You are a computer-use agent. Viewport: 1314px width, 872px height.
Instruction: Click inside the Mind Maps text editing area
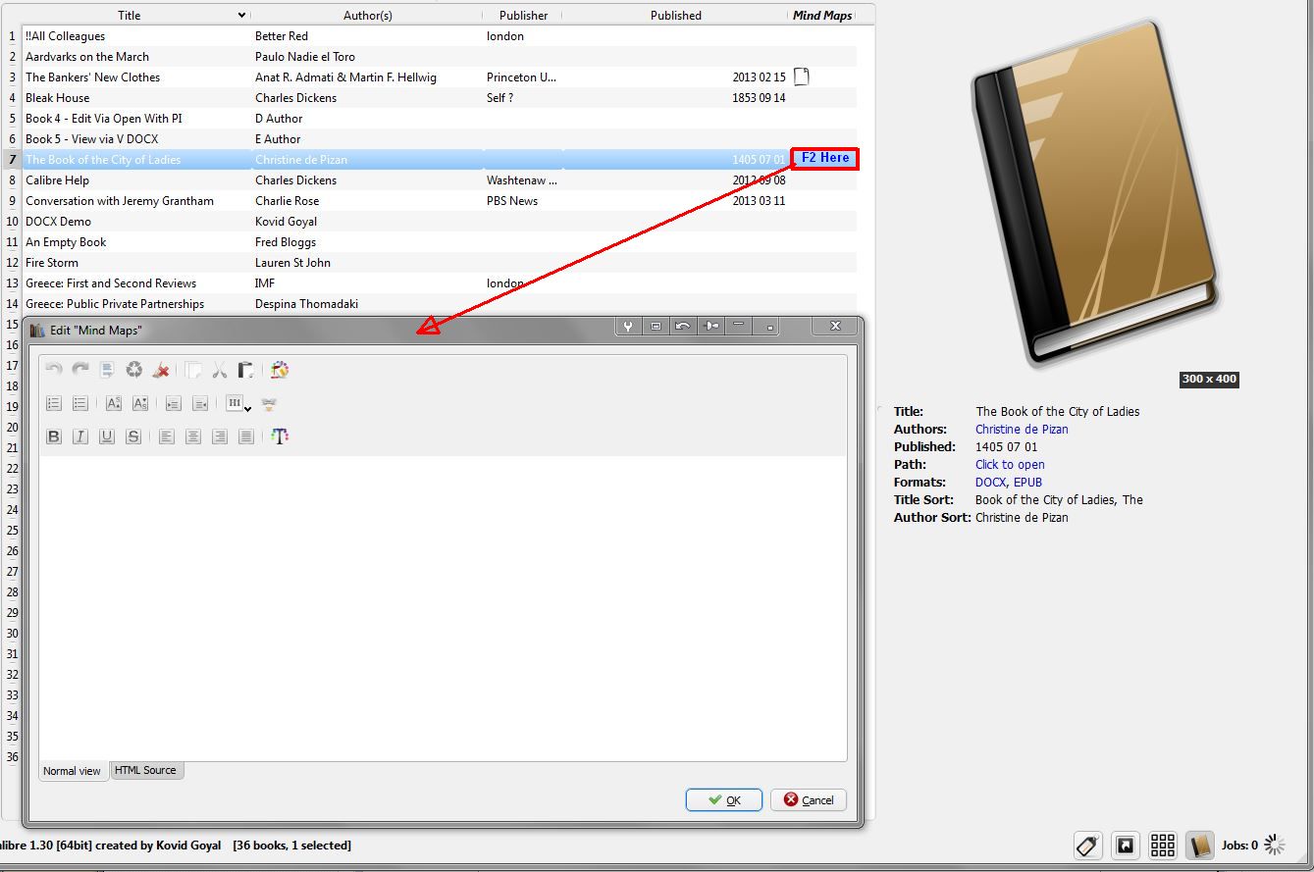coord(443,607)
